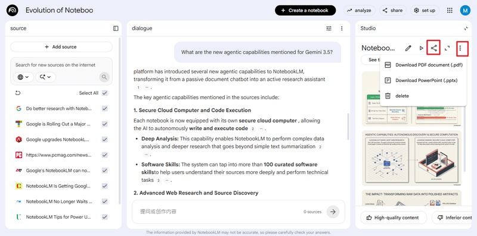Uncheck 'NotebookLM Is Getting Googl...' source
The width and height of the screenshot is (477, 236).
click(x=105, y=185)
